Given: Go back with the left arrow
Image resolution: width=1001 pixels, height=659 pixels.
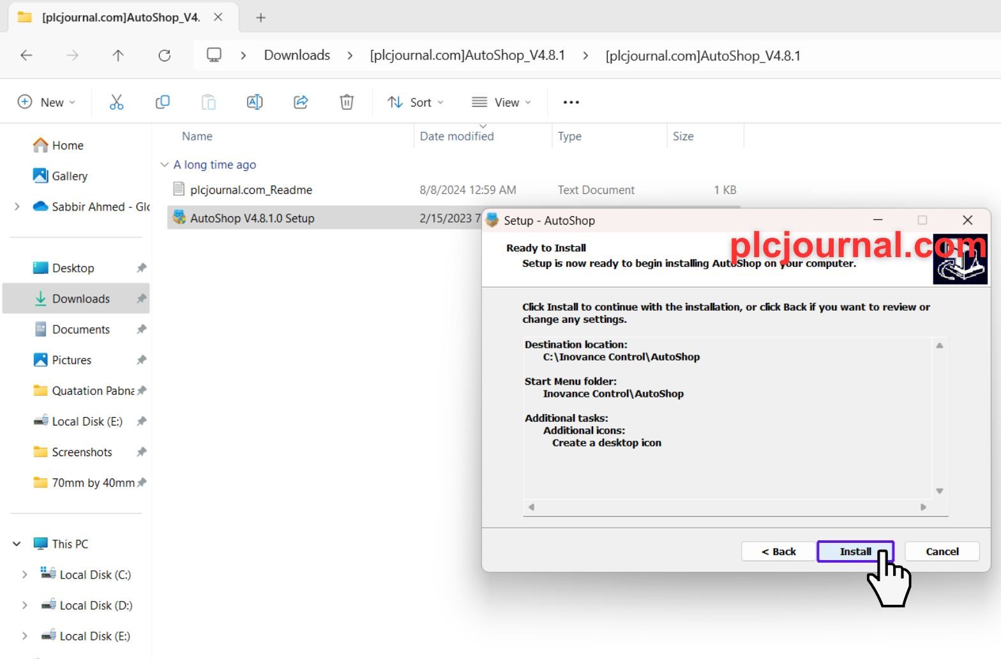Looking at the screenshot, I should click(x=26, y=56).
